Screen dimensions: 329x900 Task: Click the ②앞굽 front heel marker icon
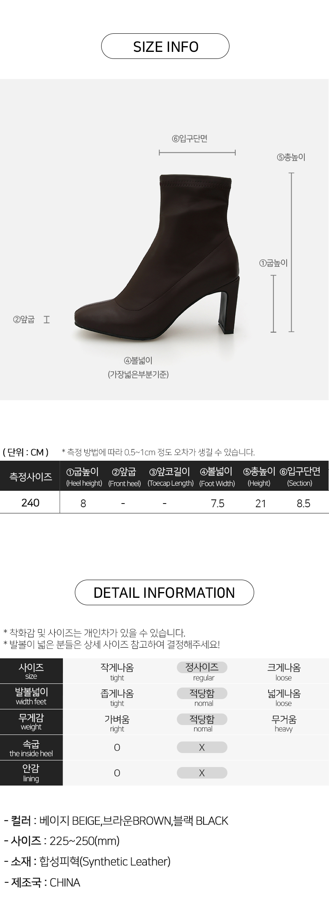(46, 319)
